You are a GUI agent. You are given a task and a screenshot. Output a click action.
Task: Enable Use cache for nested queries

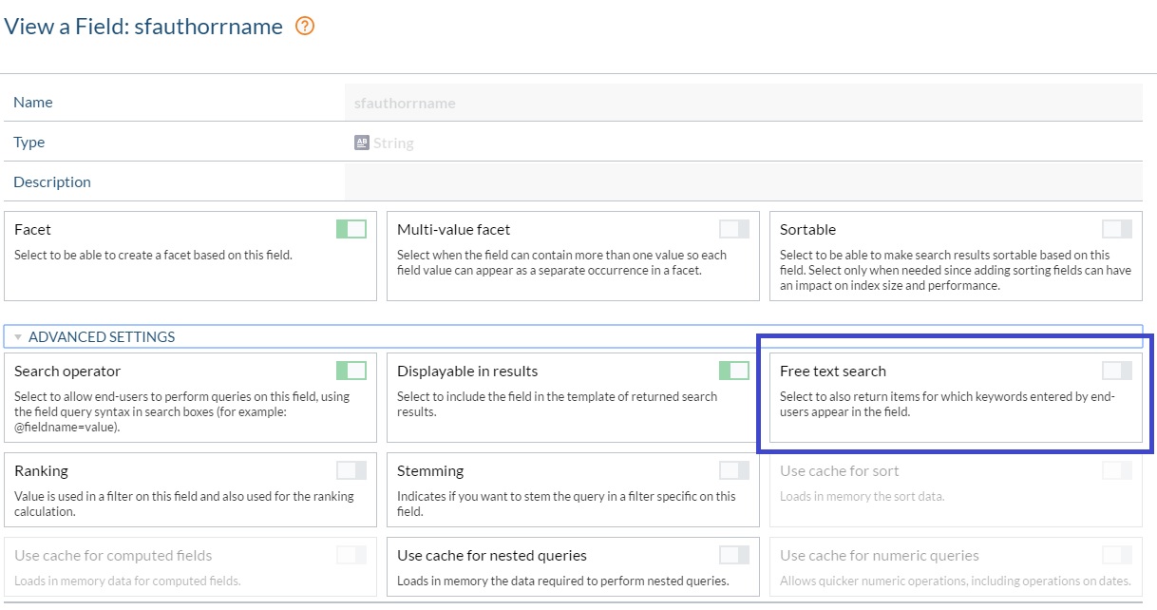tap(732, 555)
